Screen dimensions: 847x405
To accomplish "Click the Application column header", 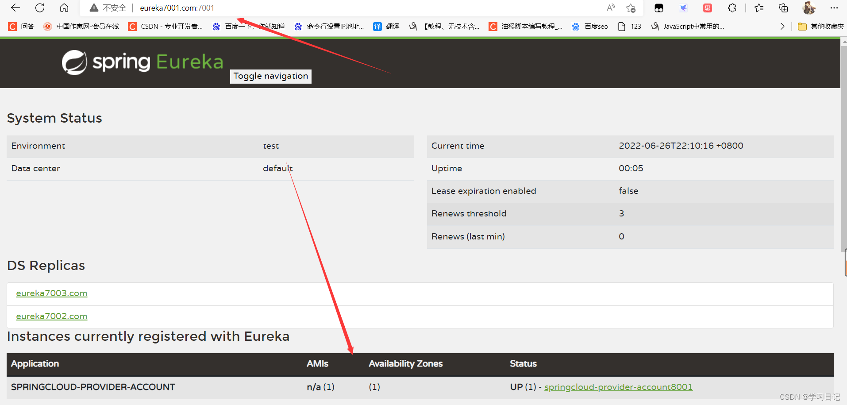I will pyautogui.click(x=35, y=363).
